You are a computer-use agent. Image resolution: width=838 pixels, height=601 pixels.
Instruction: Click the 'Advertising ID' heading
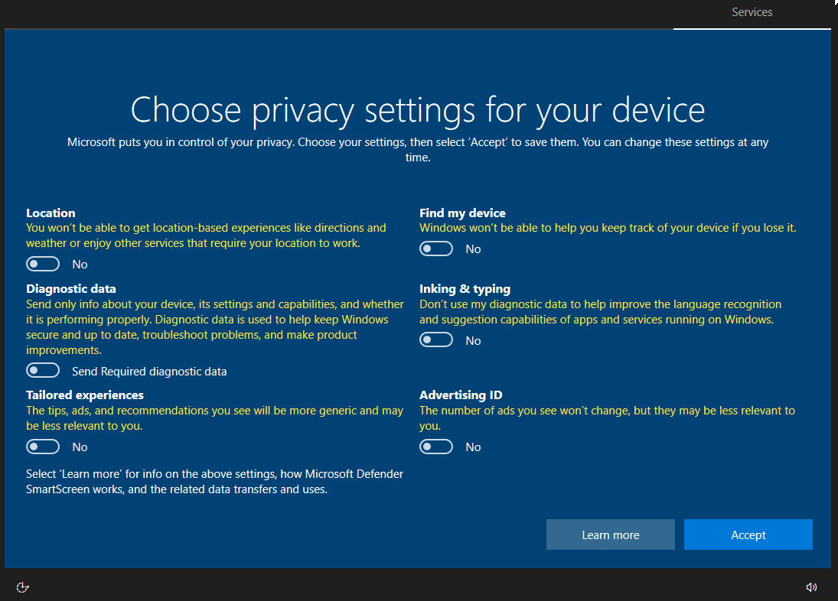point(461,395)
